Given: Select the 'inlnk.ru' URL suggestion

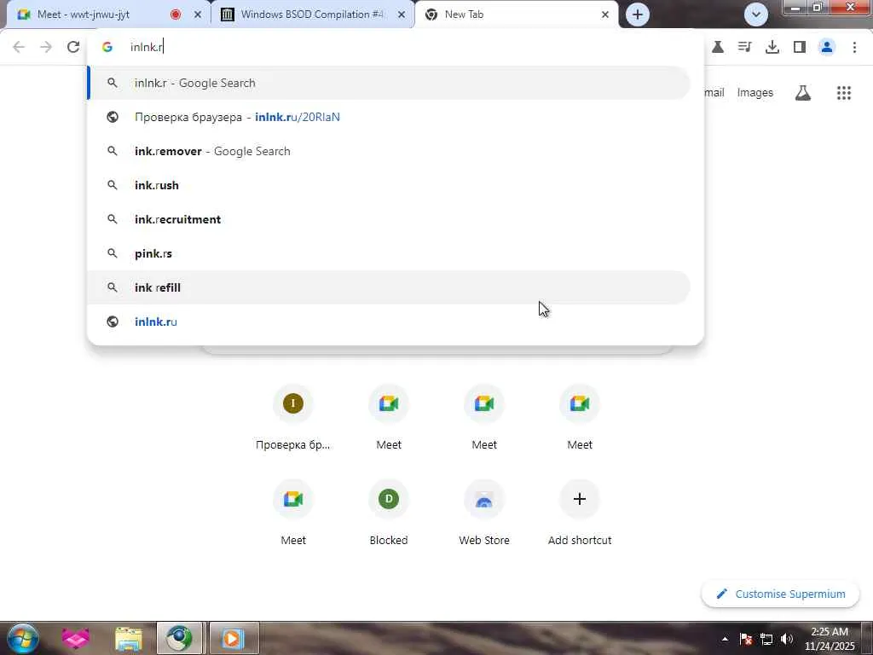Looking at the screenshot, I should point(389,322).
